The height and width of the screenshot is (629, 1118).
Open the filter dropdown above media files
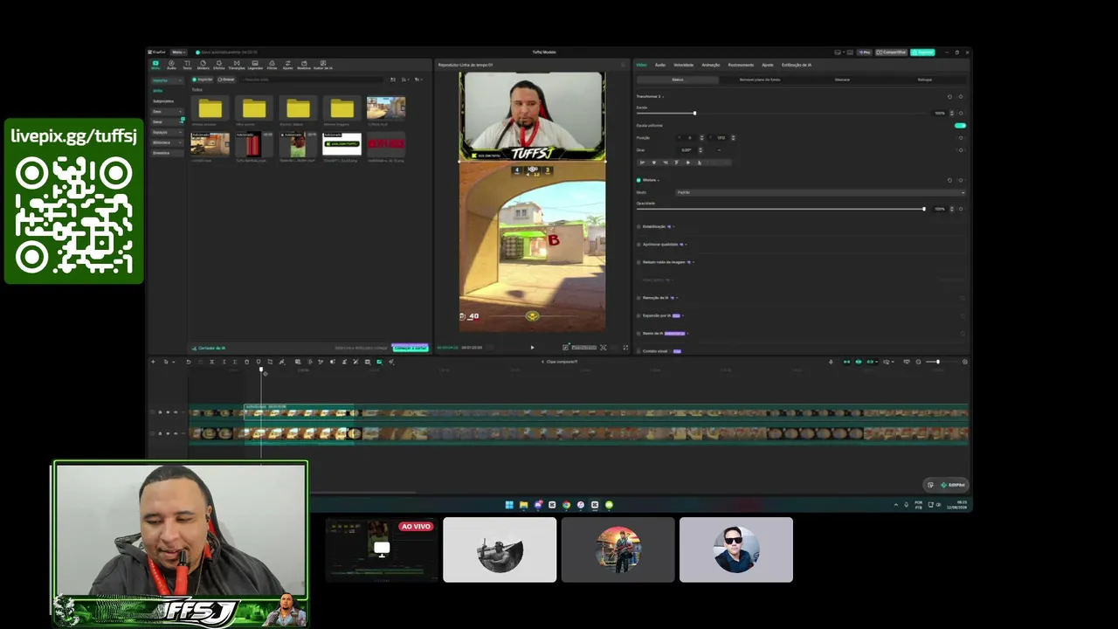tap(418, 79)
